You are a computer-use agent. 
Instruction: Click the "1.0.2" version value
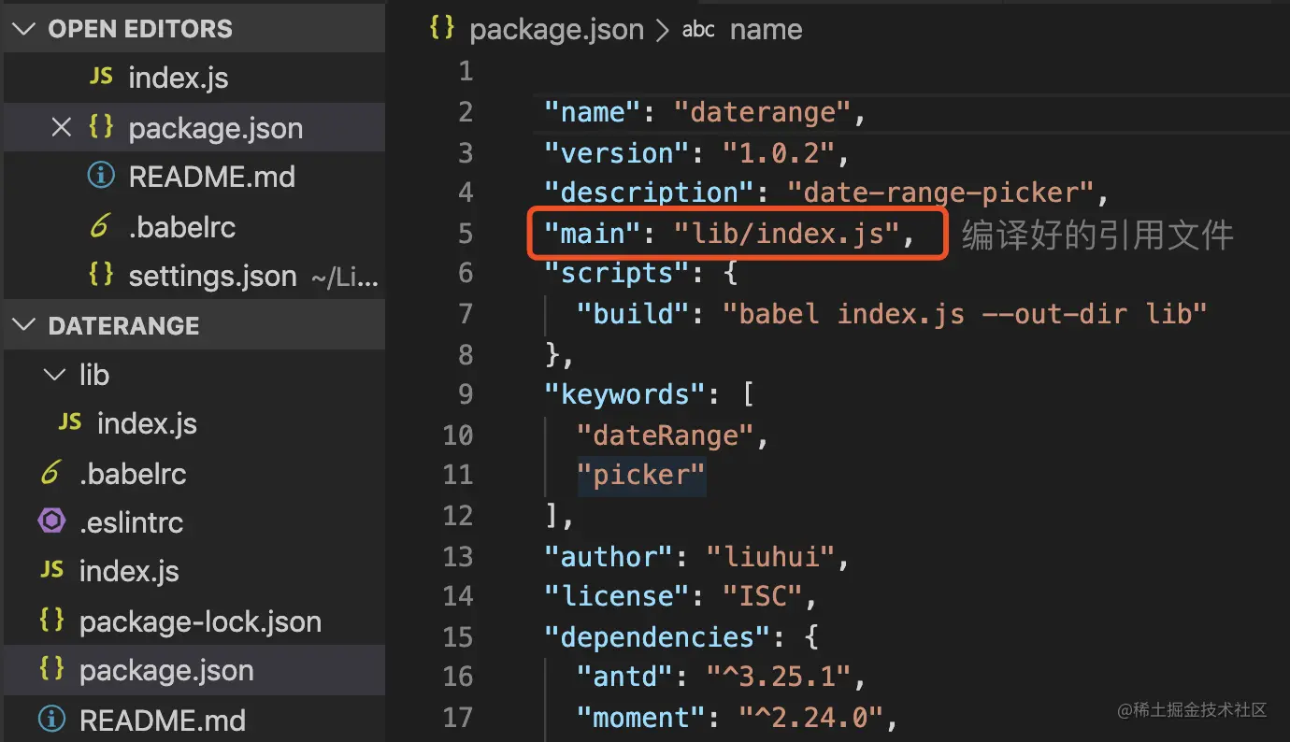(x=778, y=152)
